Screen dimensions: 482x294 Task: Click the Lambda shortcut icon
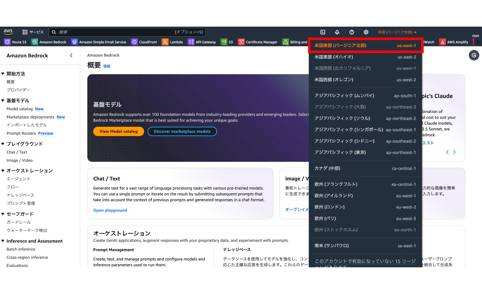[165, 42]
